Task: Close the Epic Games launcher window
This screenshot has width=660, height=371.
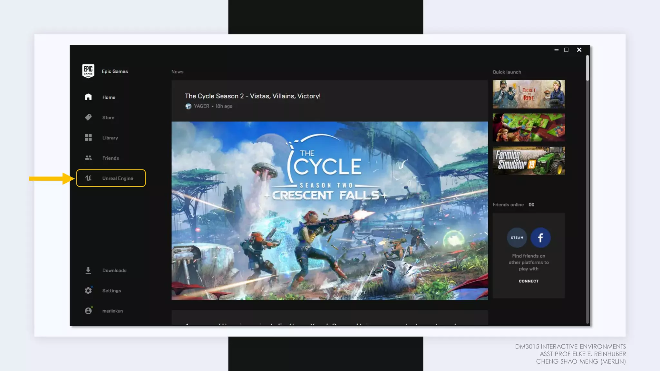Action: point(579,50)
